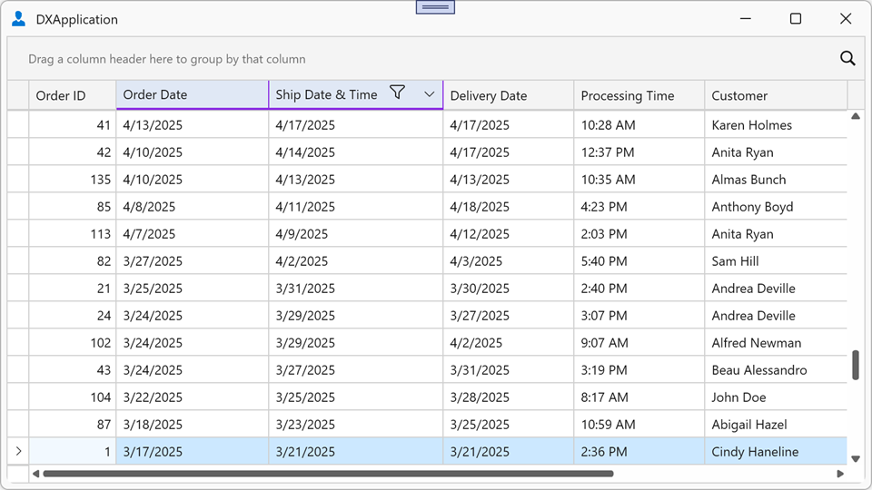
Task: Click Order Date cell 4/8/2025
Action: point(193,207)
